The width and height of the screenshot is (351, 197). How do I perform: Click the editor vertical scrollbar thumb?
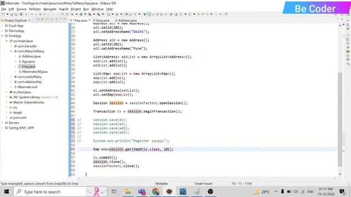pos(340,119)
